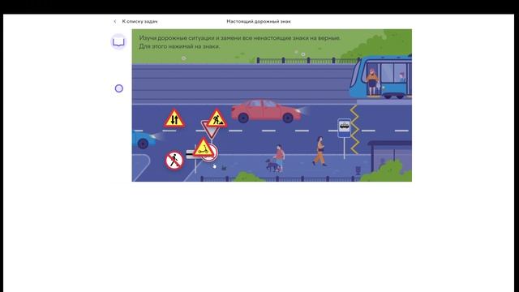
Task: Open the book theory icon
Action: (118, 42)
